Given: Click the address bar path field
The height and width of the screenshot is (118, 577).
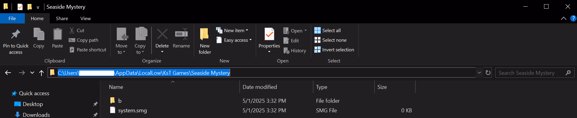Looking at the screenshot, I should [262, 73].
